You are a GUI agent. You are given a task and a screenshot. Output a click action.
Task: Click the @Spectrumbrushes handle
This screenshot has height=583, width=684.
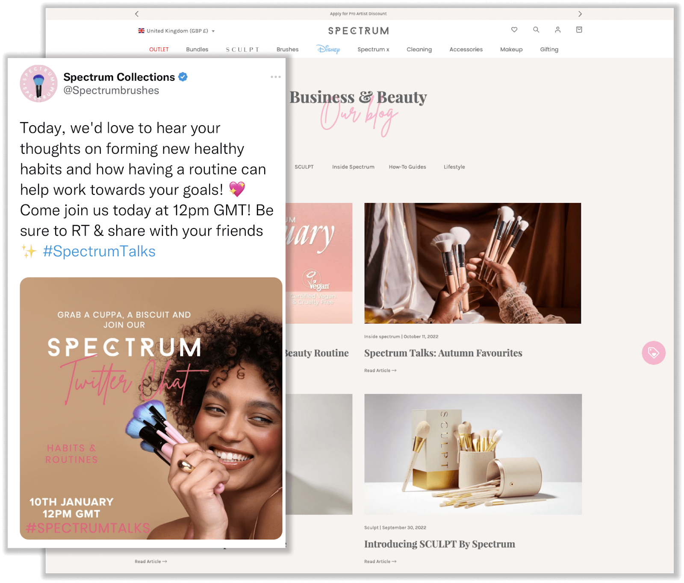pyautogui.click(x=111, y=91)
